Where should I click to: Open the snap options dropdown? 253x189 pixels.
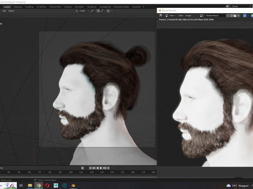point(103,11)
